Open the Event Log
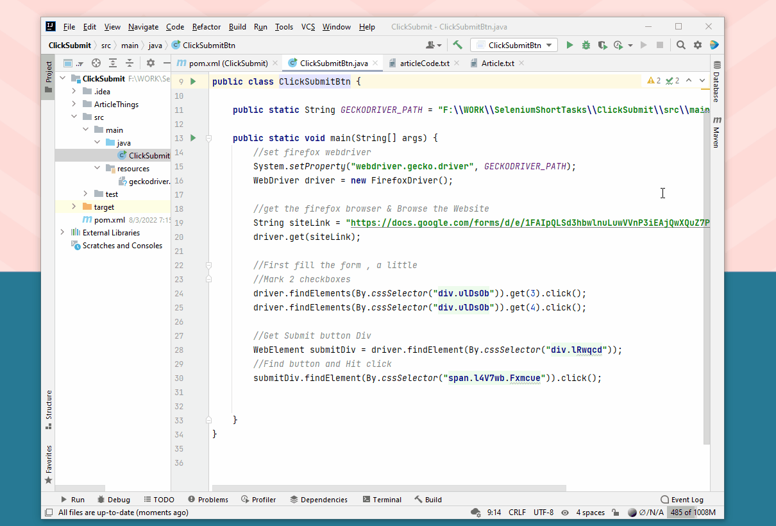776x526 pixels. (x=682, y=500)
